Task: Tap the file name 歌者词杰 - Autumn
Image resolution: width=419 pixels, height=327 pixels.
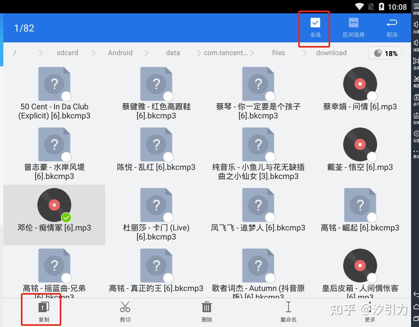Action: 258,291
